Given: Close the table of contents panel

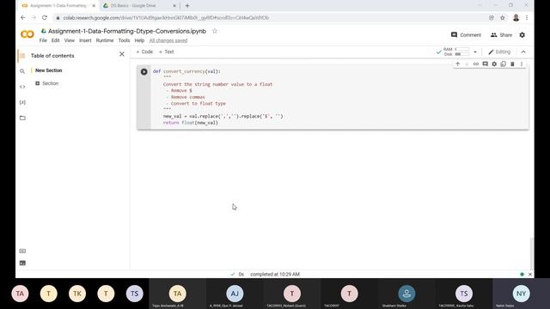Looking at the screenshot, I should click(x=122, y=54).
